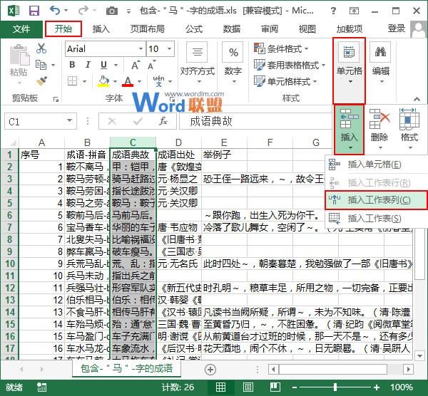Open the Arial font name dropdown
The image size is (428, 396).
point(141,48)
